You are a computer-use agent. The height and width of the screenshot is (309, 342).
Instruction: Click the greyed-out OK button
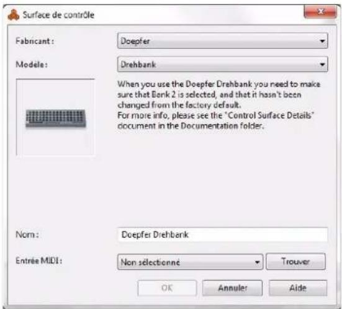167,288
